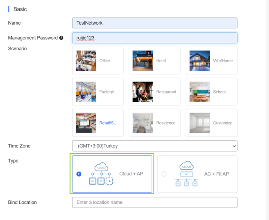Image resolution: width=269 pixels, height=220 pixels.
Task: Click the AC + Fit AP topology diagram
Action: [186, 174]
